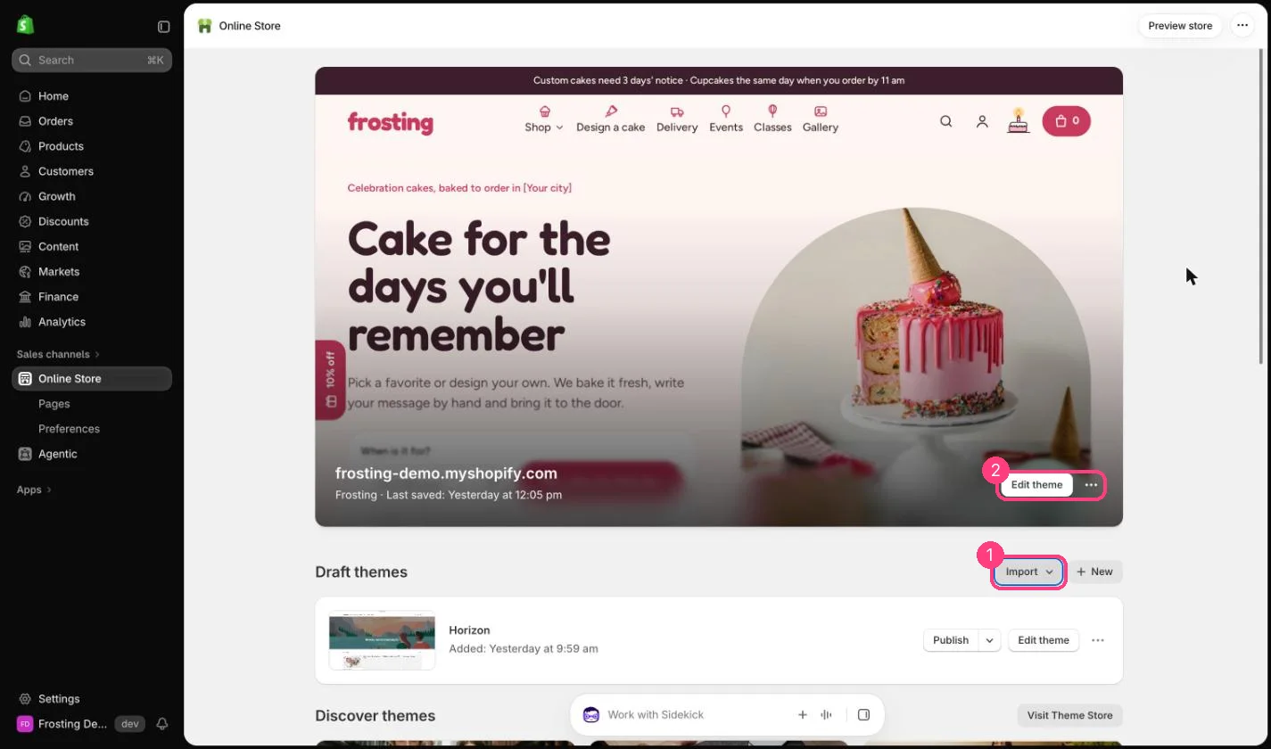The image size is (1271, 749).
Task: View Analytics page
Action: [92, 321]
